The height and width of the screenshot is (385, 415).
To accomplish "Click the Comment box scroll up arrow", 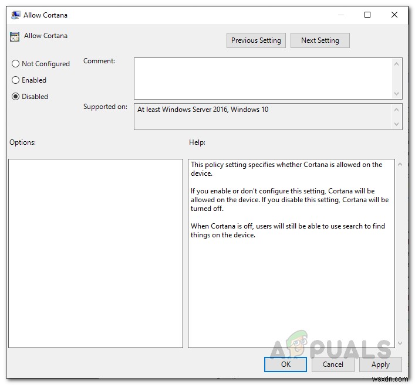I will pos(396,64).
